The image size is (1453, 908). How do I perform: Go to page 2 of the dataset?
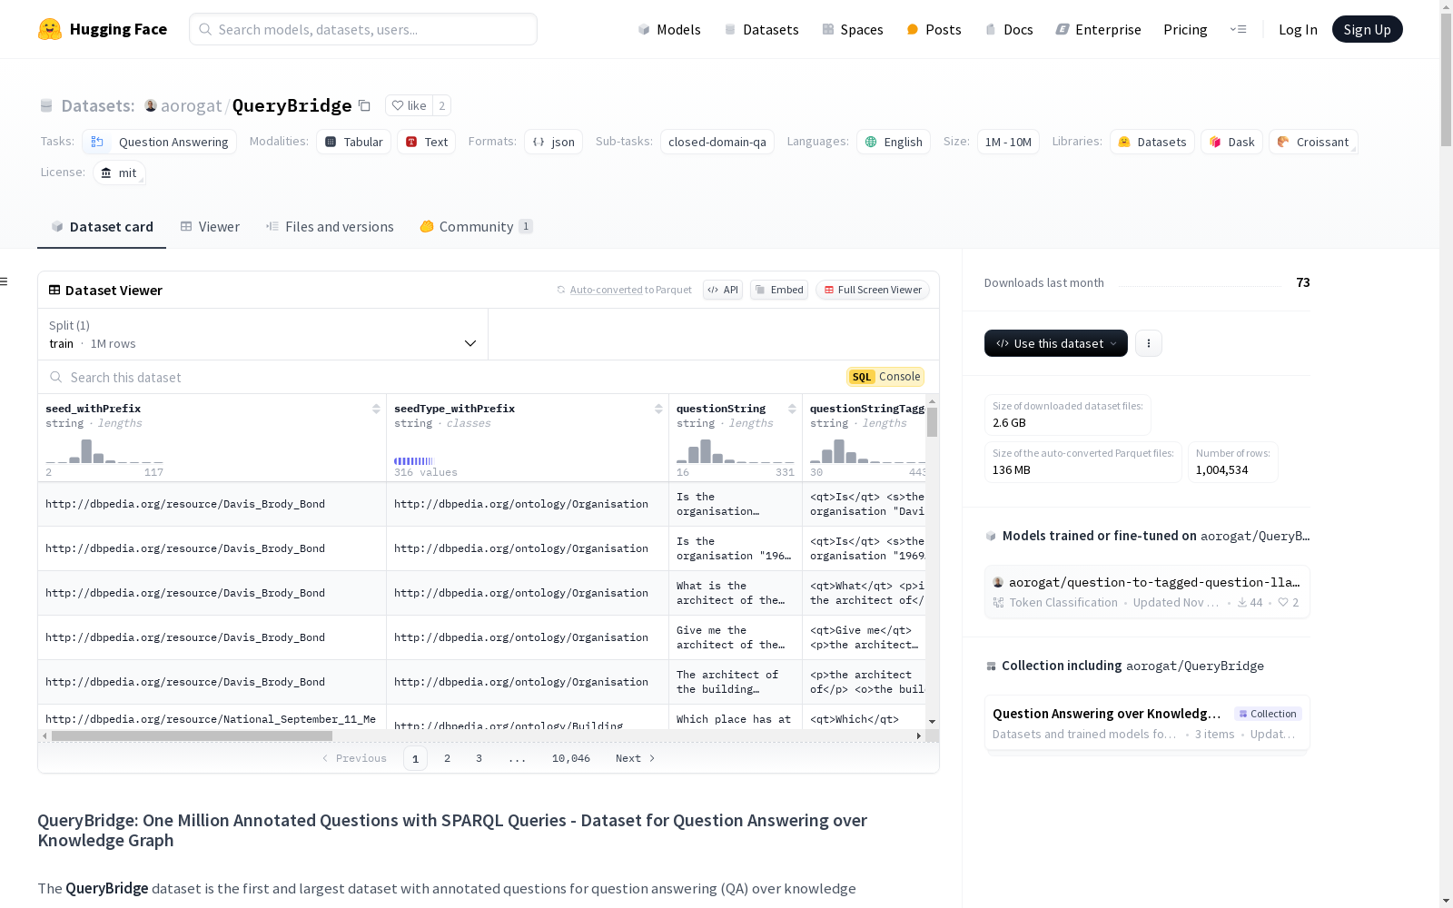point(447,758)
